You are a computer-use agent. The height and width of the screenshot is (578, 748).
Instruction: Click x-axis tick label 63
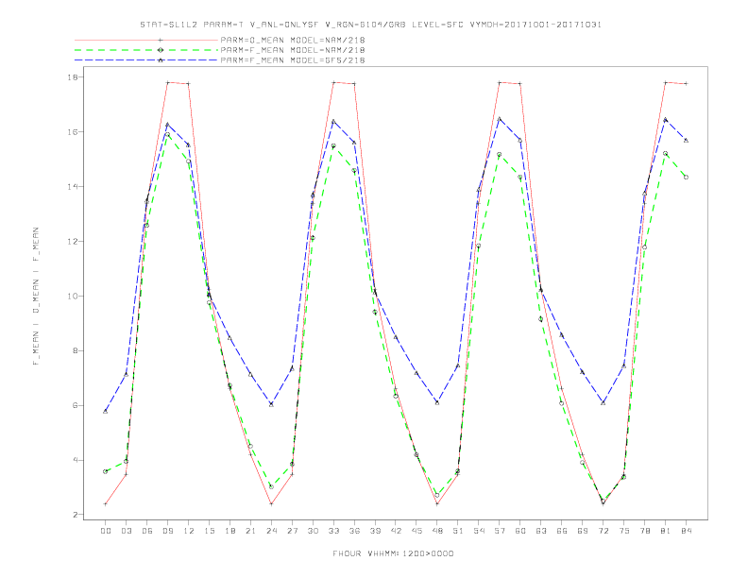(541, 531)
